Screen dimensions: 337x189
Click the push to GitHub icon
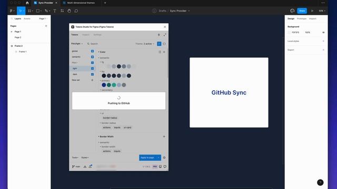pyautogui.click(x=91, y=166)
